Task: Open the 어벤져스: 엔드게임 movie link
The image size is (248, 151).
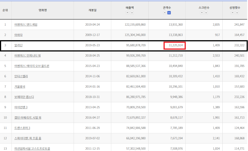Action: (x=26, y=25)
